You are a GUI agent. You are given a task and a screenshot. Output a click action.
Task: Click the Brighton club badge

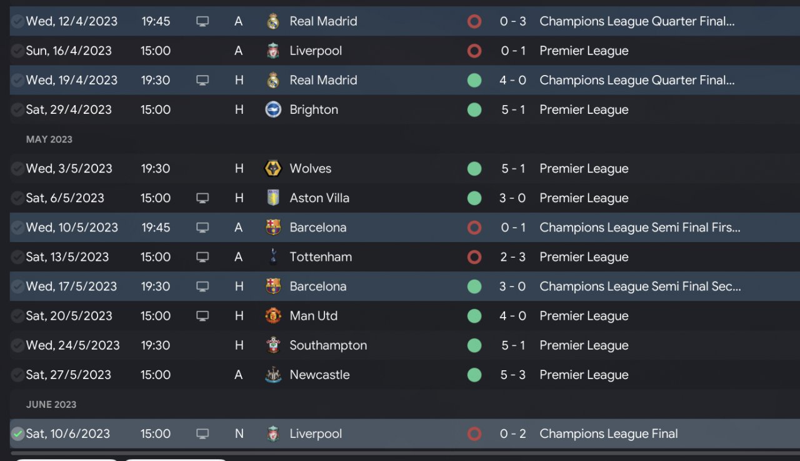tap(273, 109)
